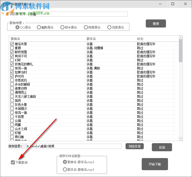Click status 跳过 in the 素颜 row
The image size is (192, 177).
pos(140,48)
